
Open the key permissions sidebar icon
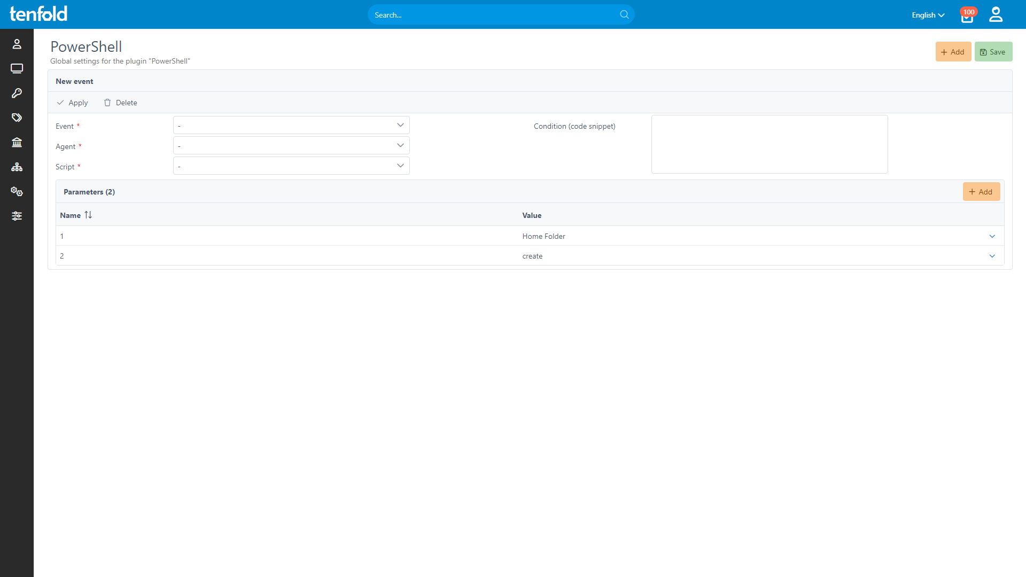17,93
